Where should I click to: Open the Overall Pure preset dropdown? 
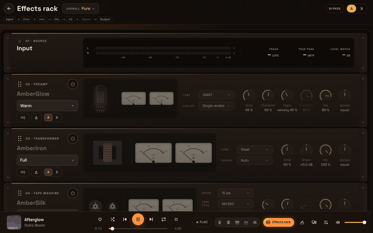pos(81,9)
